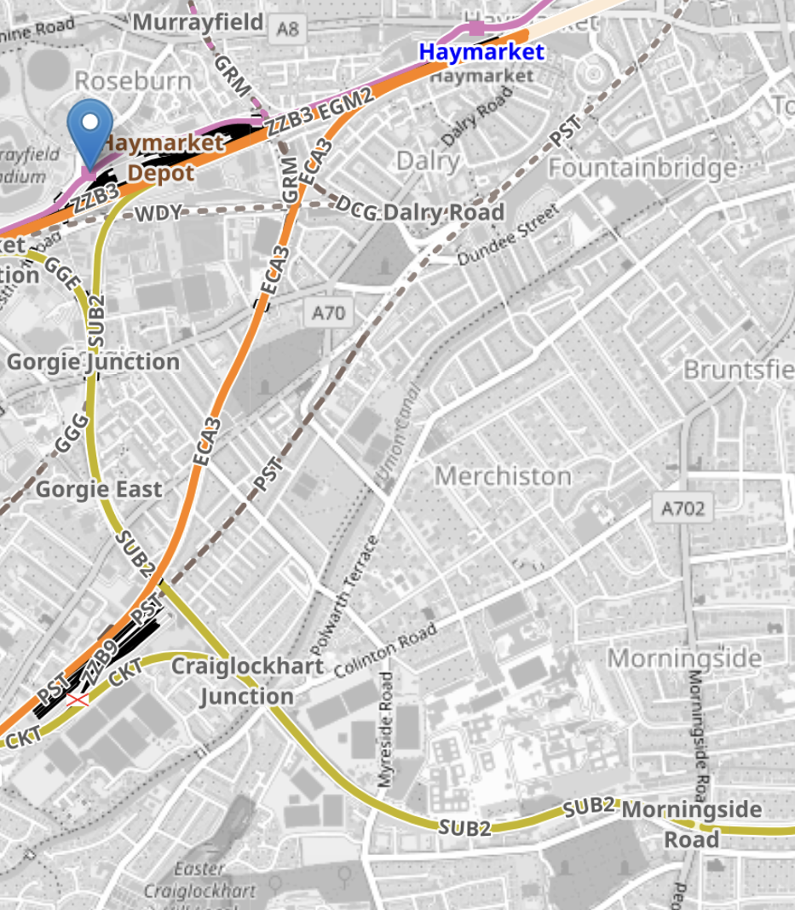Click the A8 road shield
Viewport: 795px width, 910px height.
(x=287, y=28)
